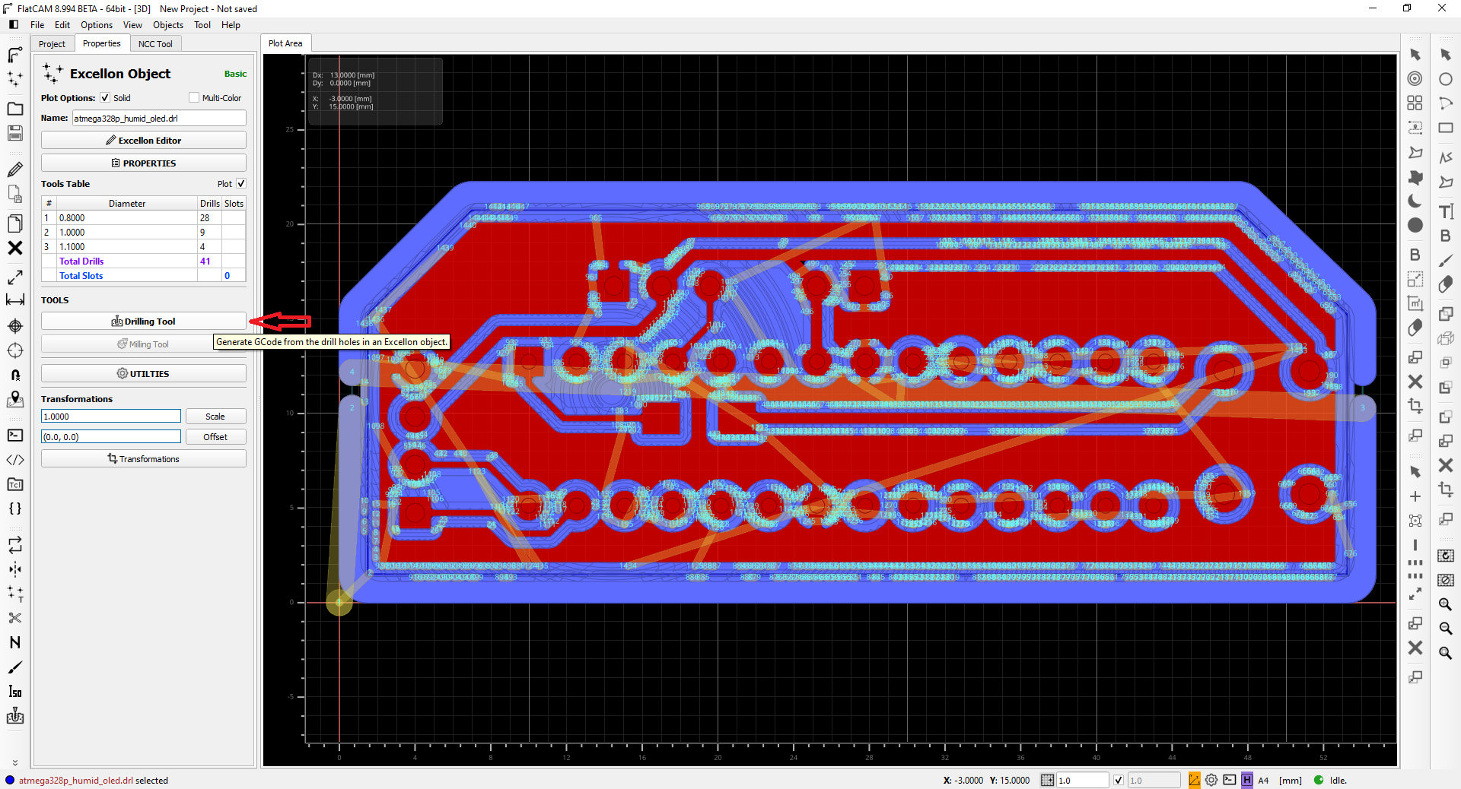The width and height of the screenshot is (1461, 789).
Task: Toggle the purple H HUD icon
Action: point(1246,780)
